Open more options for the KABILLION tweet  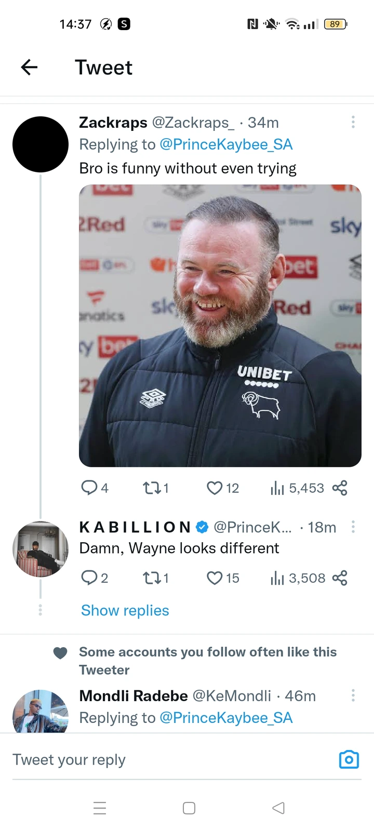coord(353,527)
